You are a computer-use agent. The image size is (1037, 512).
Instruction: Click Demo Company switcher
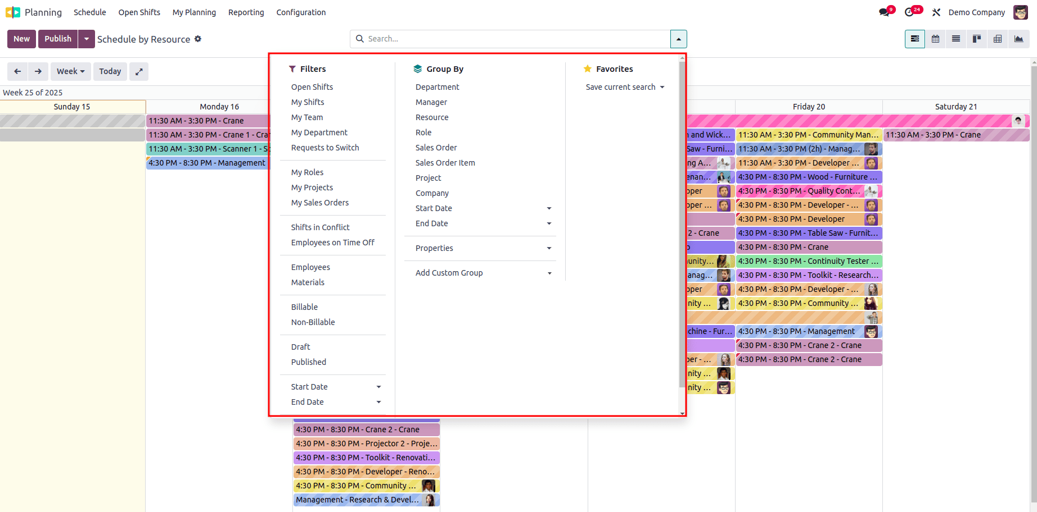[x=977, y=12]
